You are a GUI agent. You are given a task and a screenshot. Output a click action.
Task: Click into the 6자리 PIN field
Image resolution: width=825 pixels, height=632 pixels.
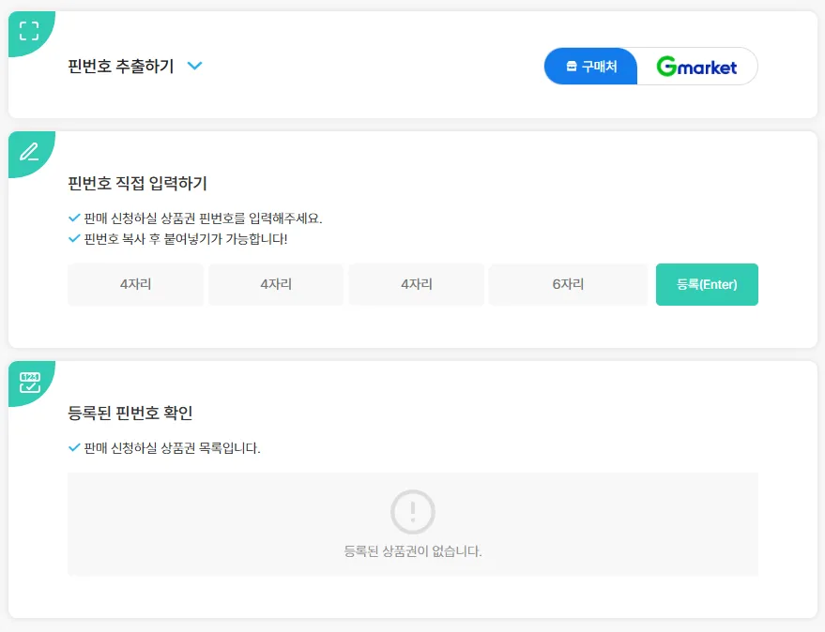[568, 284]
